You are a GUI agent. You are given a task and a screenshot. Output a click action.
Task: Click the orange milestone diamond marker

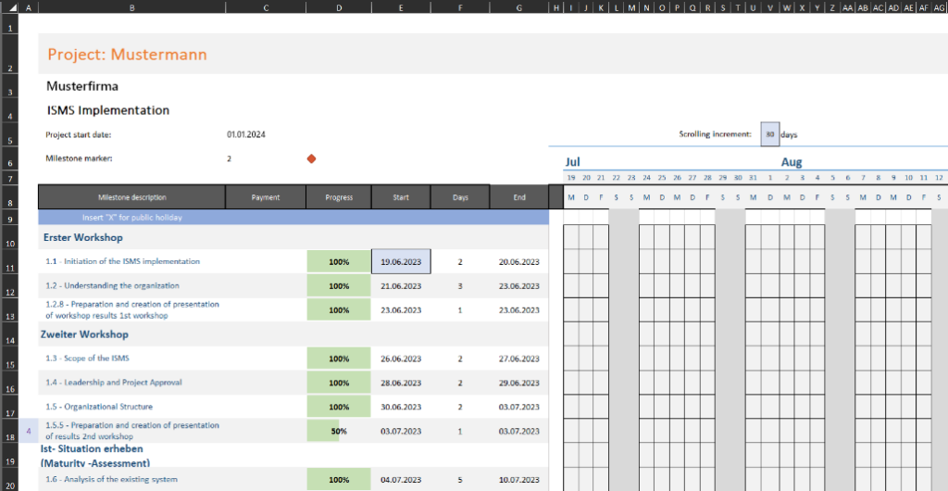[311, 158]
